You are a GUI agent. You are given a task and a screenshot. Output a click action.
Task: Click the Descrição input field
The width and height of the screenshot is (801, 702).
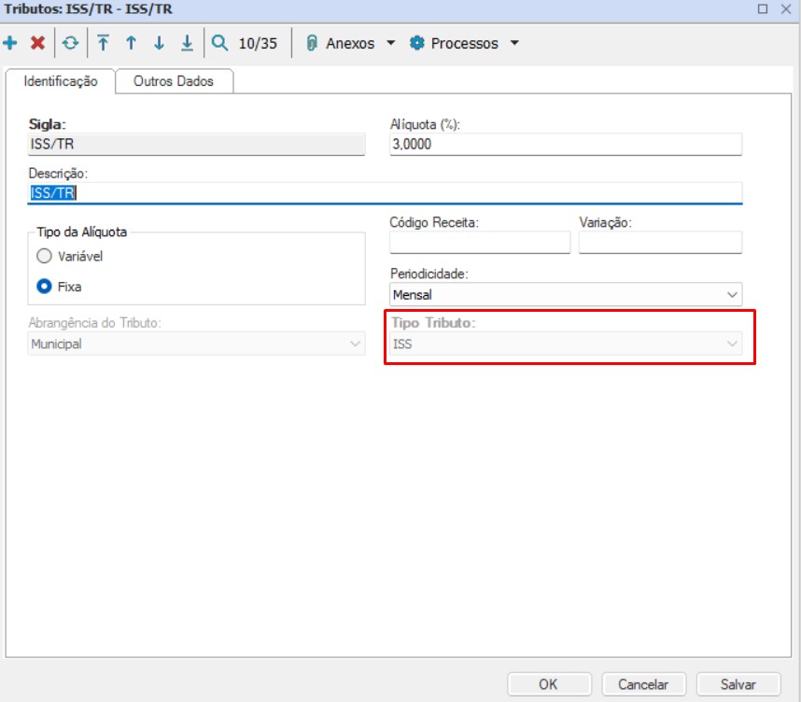(x=386, y=193)
